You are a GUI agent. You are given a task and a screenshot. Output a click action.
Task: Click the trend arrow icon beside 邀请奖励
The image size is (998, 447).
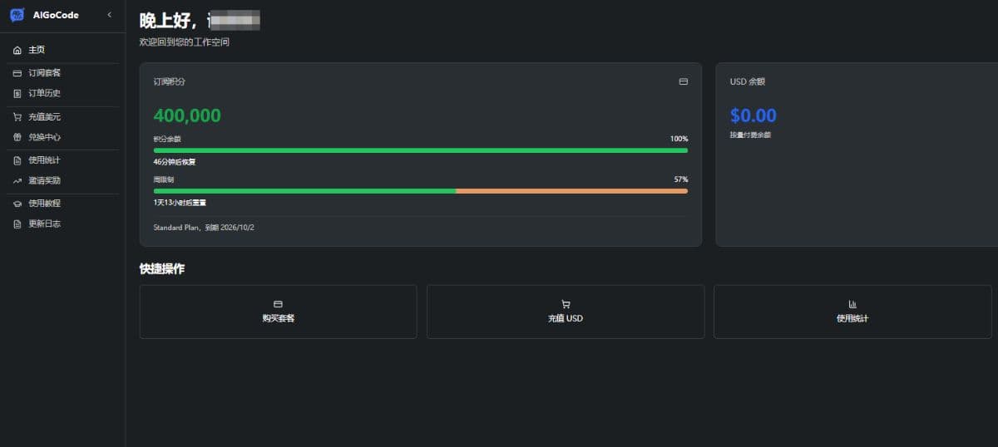(17, 181)
